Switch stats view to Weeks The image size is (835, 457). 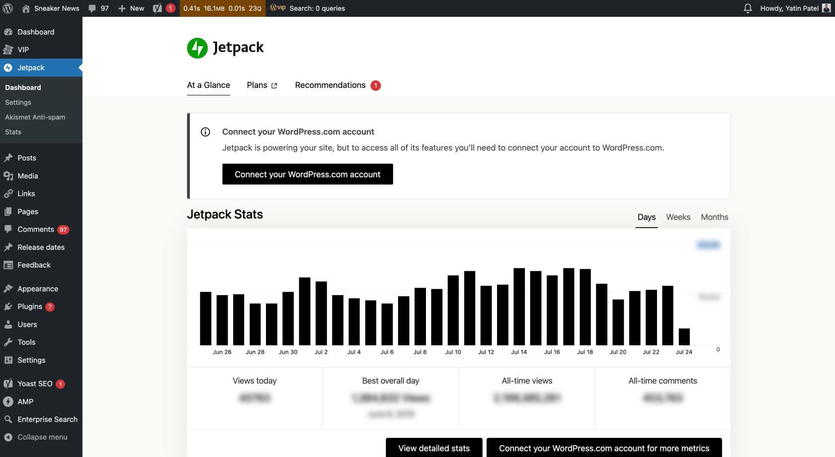pos(678,217)
